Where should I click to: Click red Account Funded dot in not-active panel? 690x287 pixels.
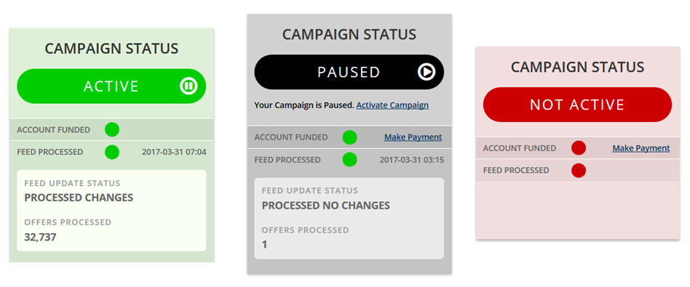(x=579, y=148)
